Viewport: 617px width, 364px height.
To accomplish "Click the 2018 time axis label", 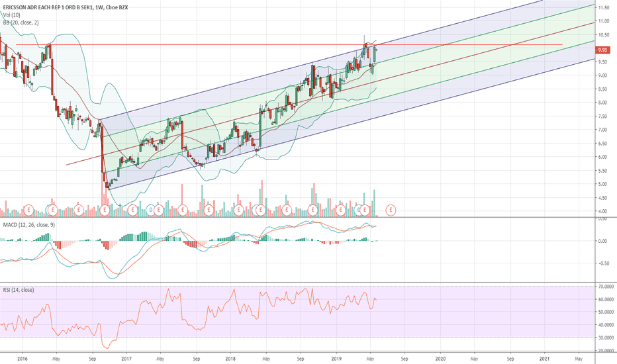I will tap(230, 359).
